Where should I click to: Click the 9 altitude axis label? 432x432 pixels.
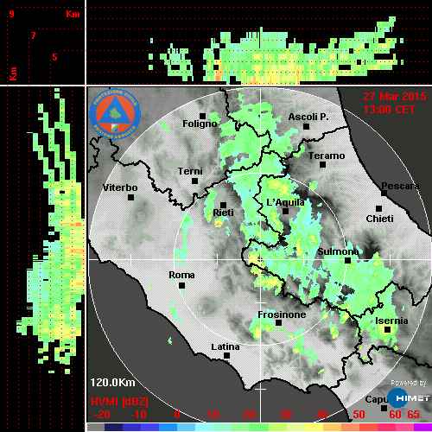[x=11, y=14]
